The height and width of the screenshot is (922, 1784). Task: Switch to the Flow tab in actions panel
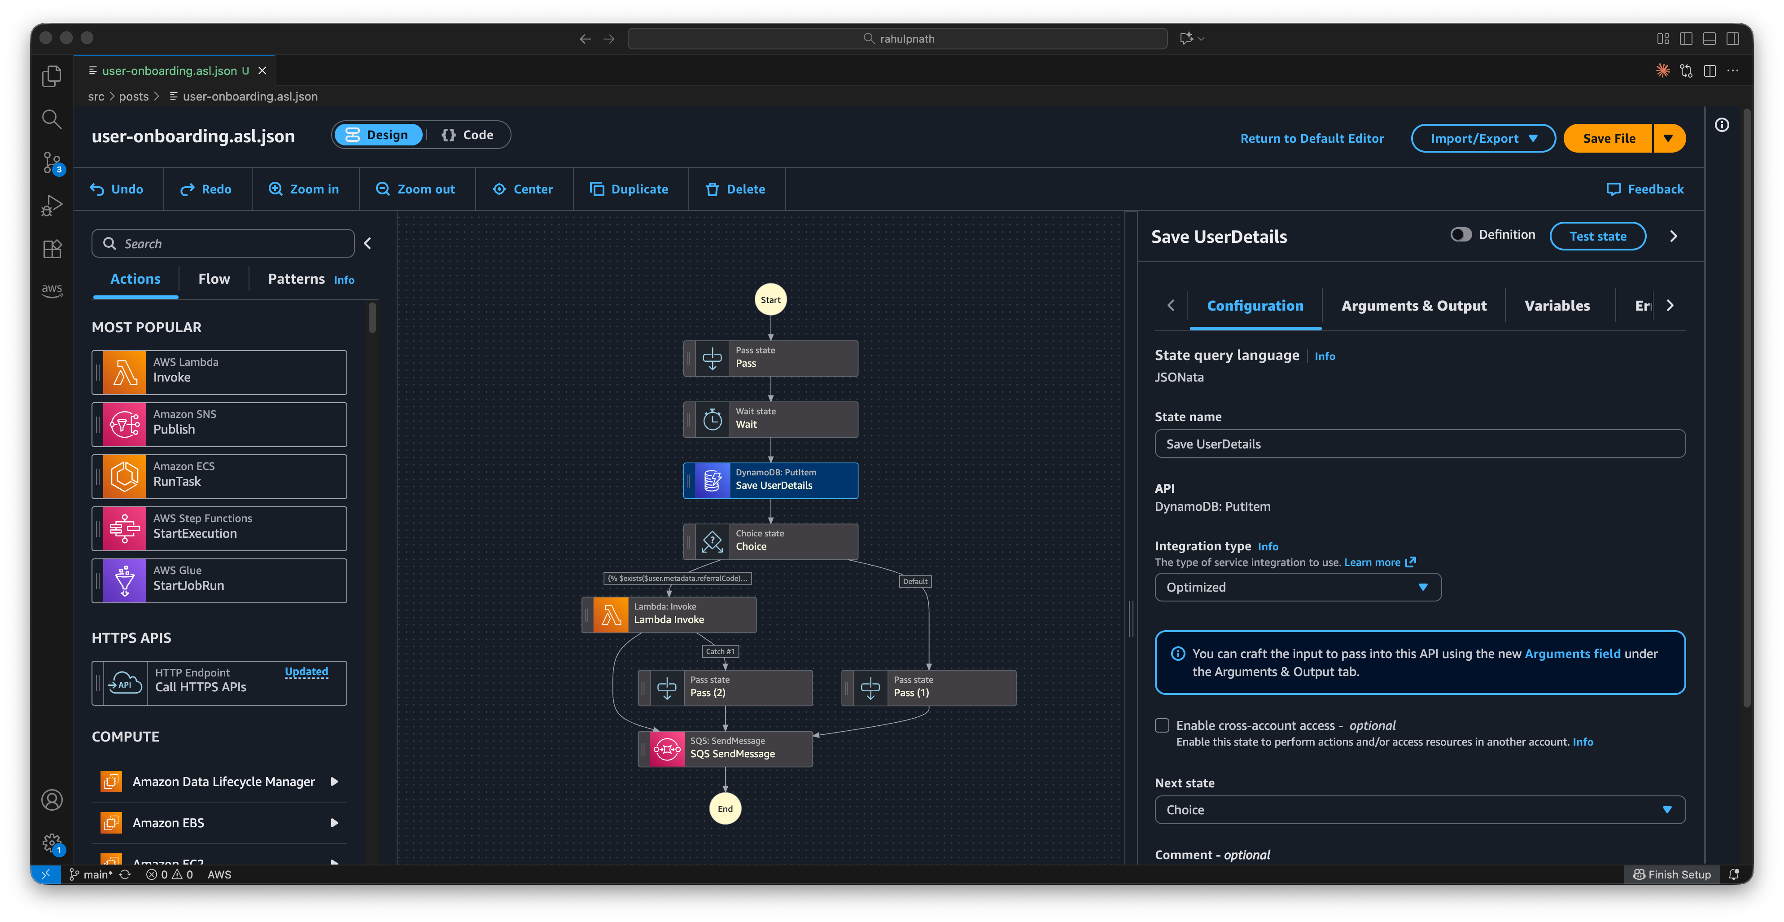pos(213,278)
